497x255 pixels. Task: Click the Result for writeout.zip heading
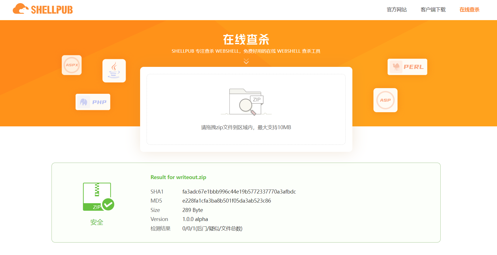178,177
